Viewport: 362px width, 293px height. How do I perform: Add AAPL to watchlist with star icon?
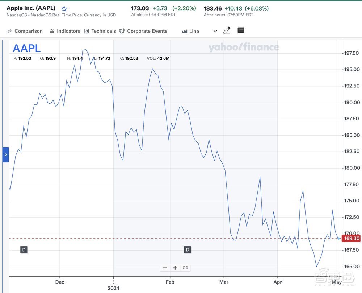pyautogui.click(x=64, y=8)
